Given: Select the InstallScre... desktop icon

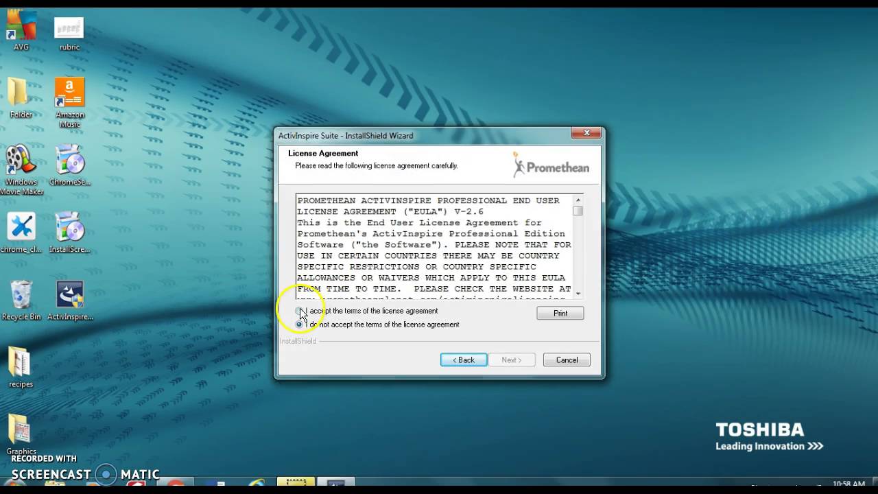Looking at the screenshot, I should pos(69,233).
